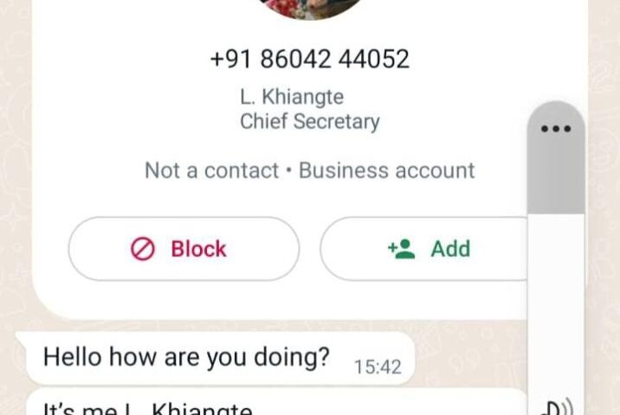Click the white vertical strip below gray handle
Viewport: 620px width, 415px height.
tap(556, 304)
